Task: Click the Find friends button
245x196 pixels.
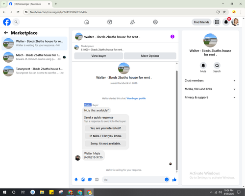Action: pos(201,22)
